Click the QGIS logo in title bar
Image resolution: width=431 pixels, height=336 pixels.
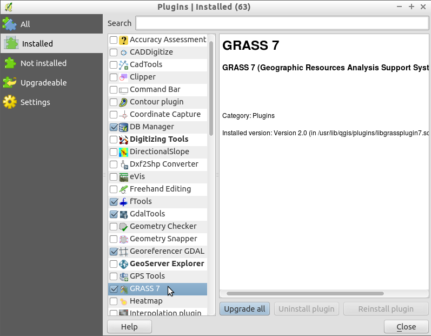9,6
